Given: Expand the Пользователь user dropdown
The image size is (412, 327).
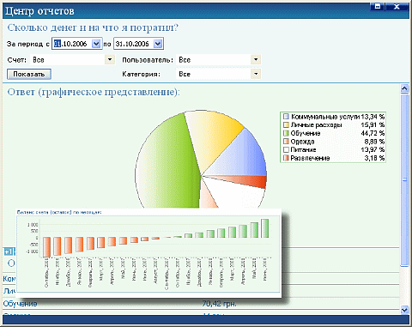Looking at the screenshot, I should point(256,59).
